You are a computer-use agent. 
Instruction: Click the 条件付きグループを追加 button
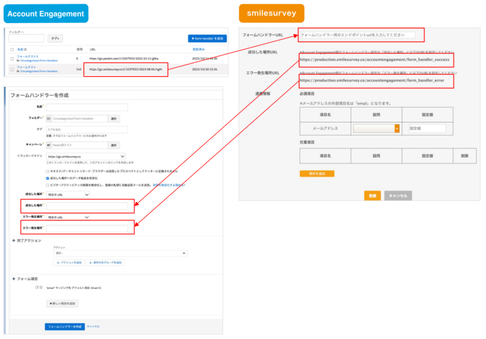pos(105,263)
